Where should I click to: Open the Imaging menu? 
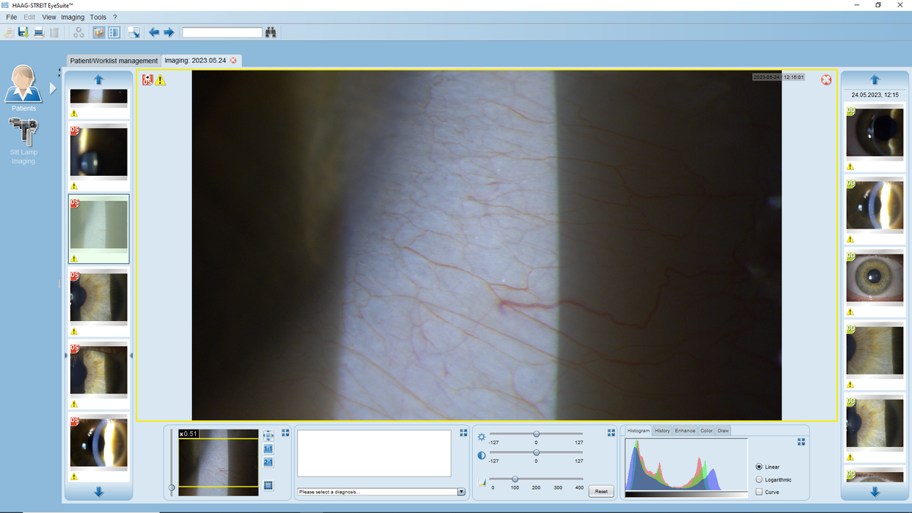coord(73,17)
